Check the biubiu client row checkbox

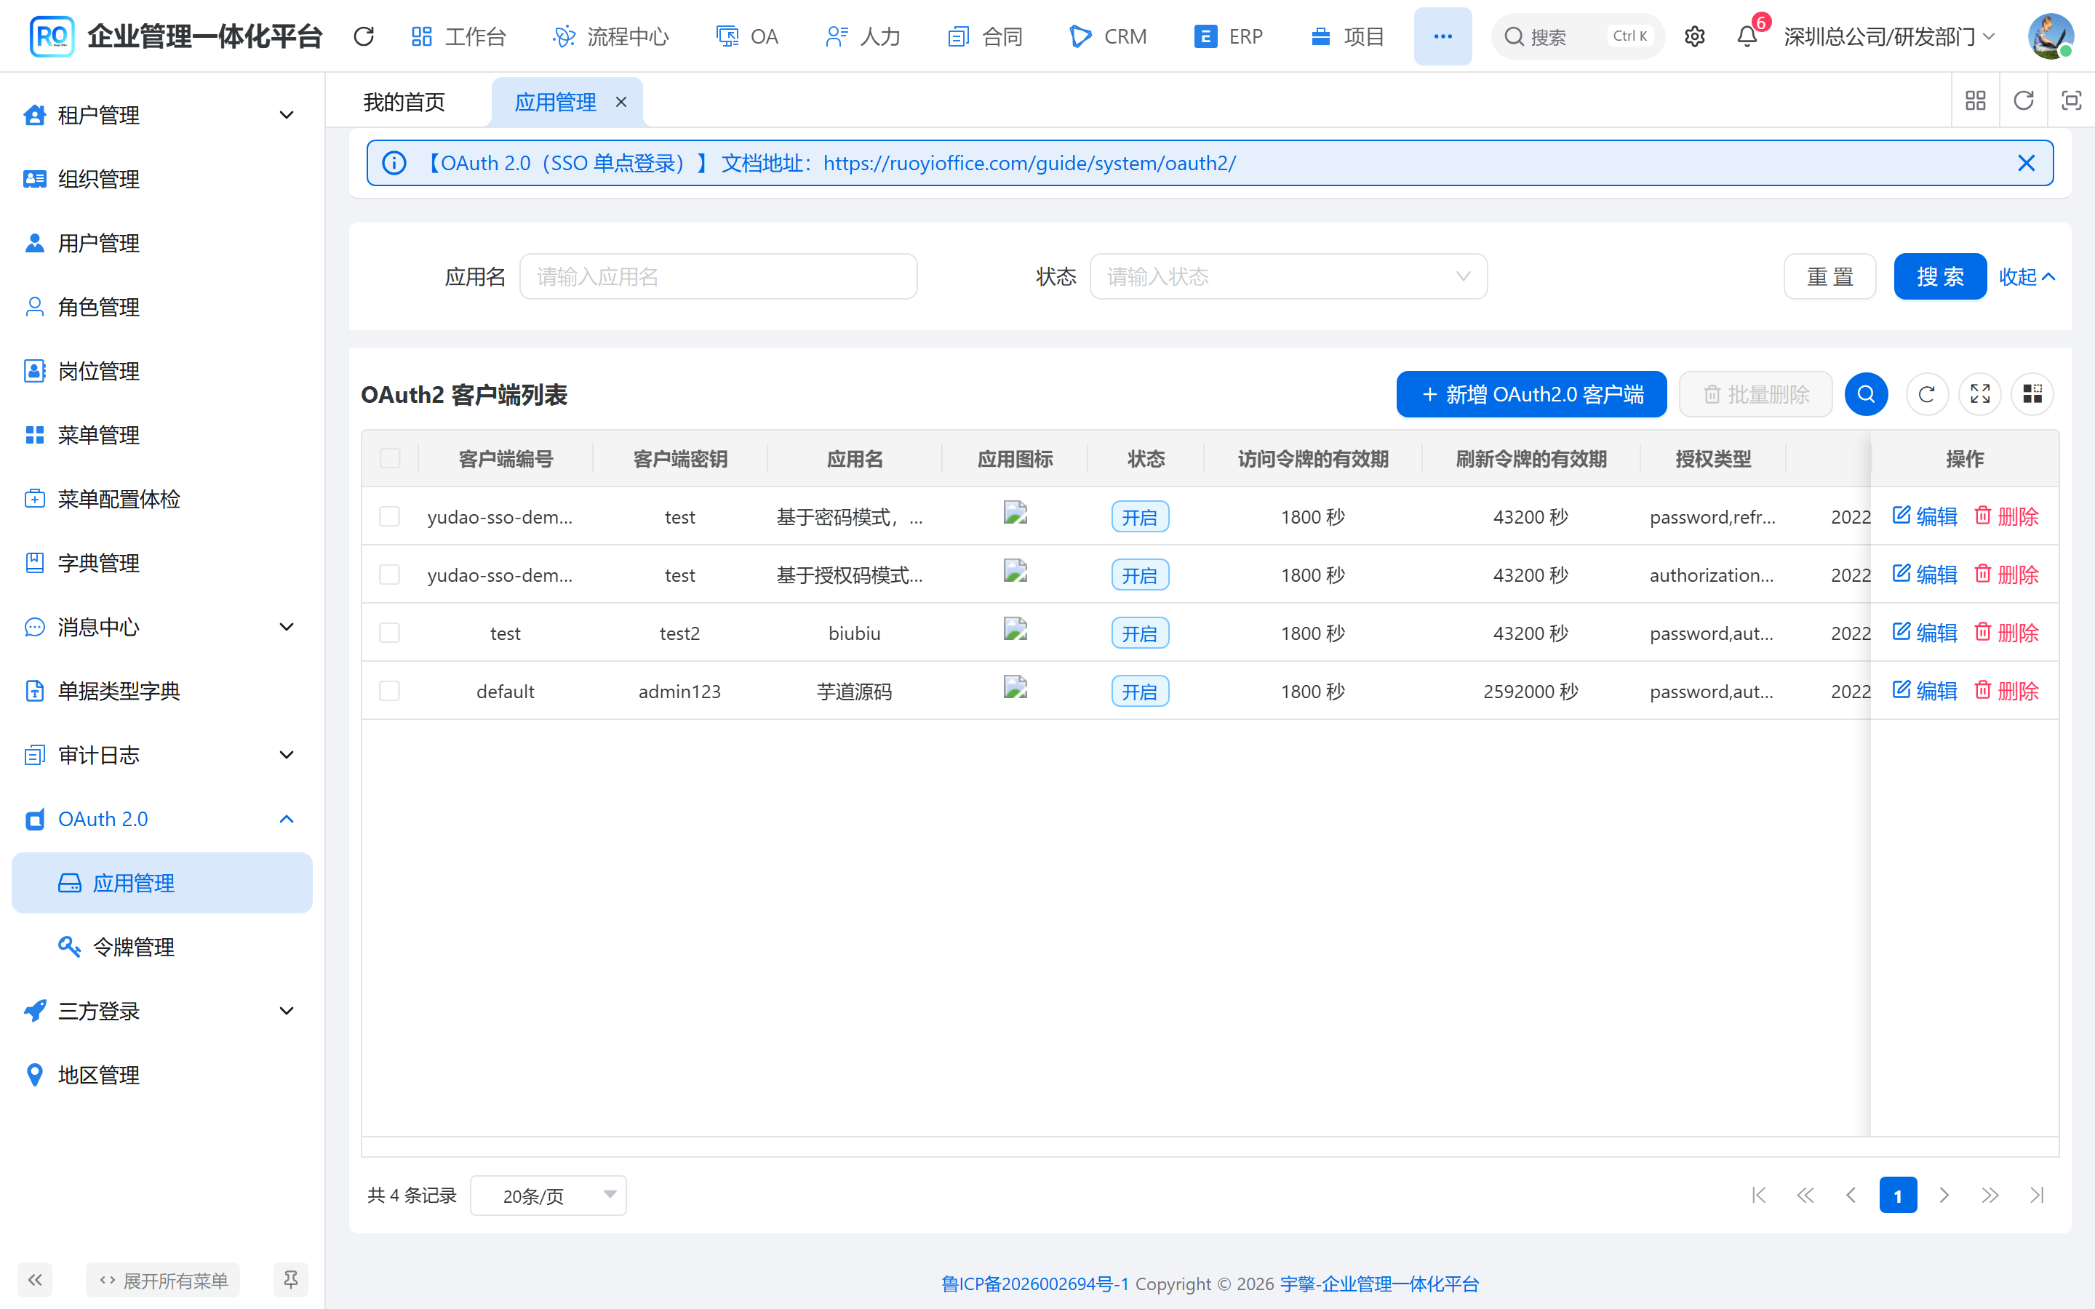click(x=390, y=633)
